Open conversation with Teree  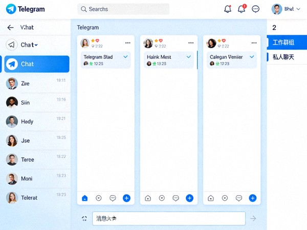point(36,160)
